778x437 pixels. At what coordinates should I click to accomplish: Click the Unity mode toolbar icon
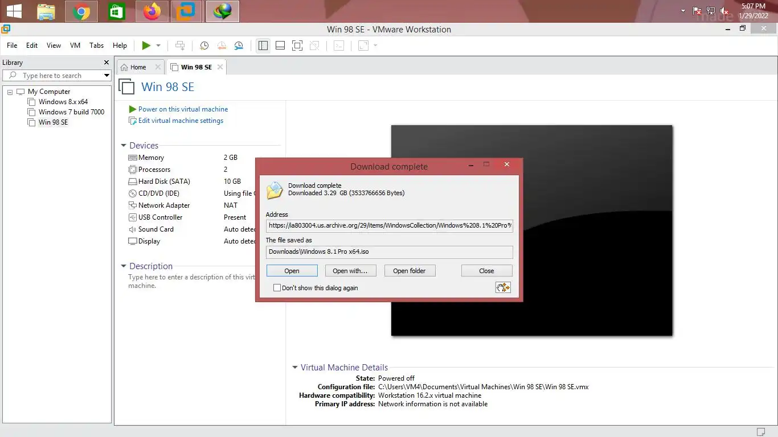[x=314, y=46]
